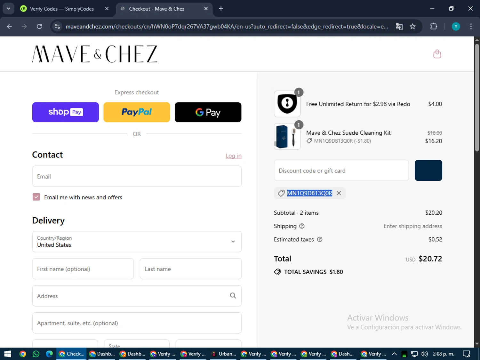This screenshot has width=480, height=360.
Task: Click the site information icon in address bar
Action: [x=57, y=27]
